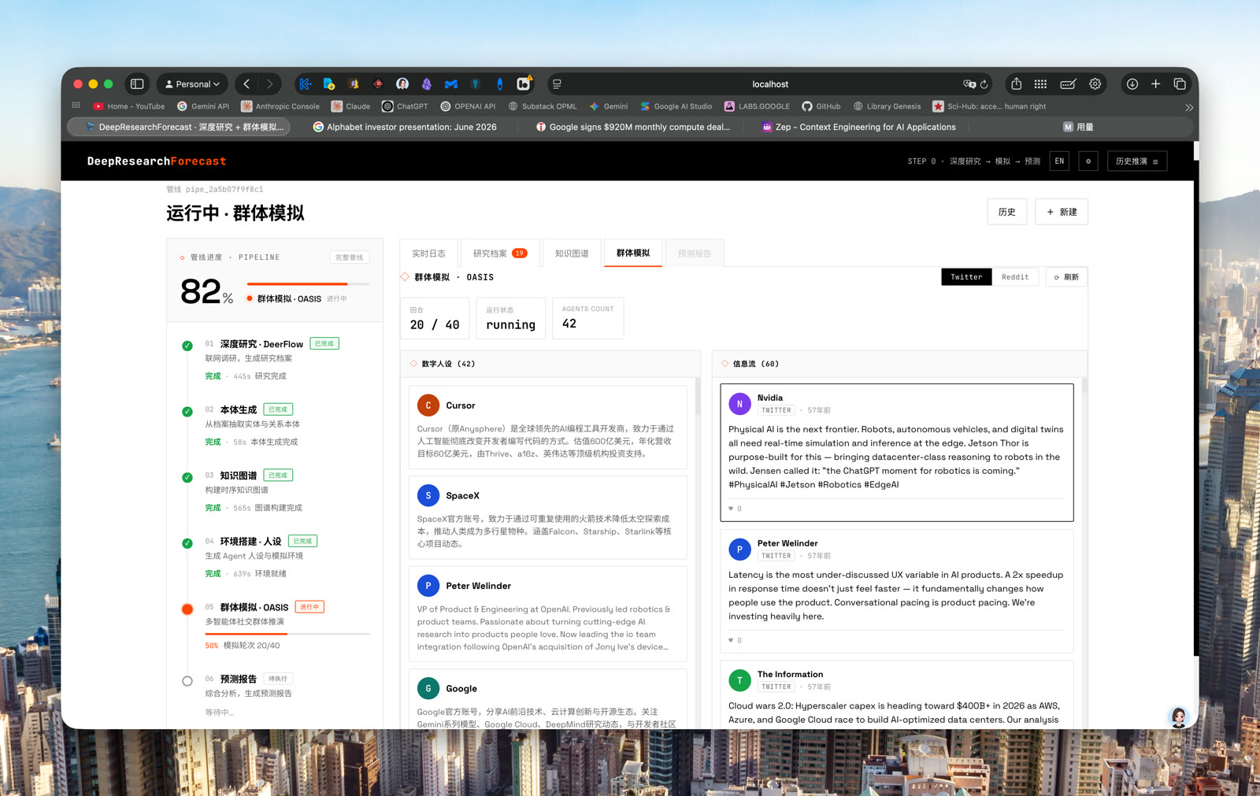Open the Home - YouTube bookmark
The height and width of the screenshot is (796, 1260).
click(x=129, y=106)
